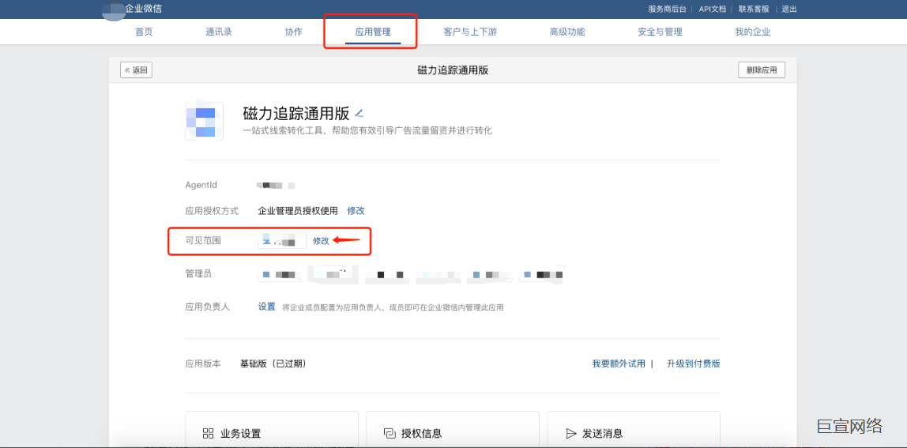Click the pencil edit icon beside app name
Image resolution: width=907 pixels, height=448 pixels.
point(359,113)
